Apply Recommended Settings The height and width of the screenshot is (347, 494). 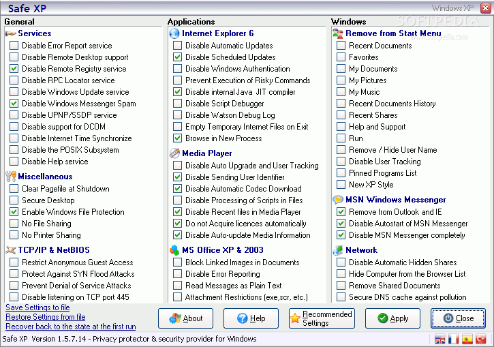pos(322,318)
